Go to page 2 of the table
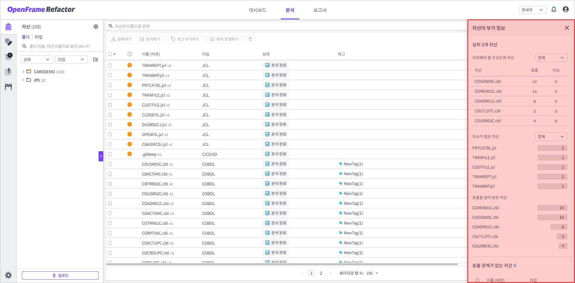 coord(321,273)
